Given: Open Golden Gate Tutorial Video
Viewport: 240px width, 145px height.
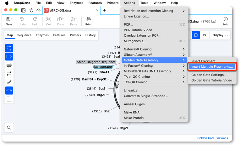Looking at the screenshot, I should 212,80.
